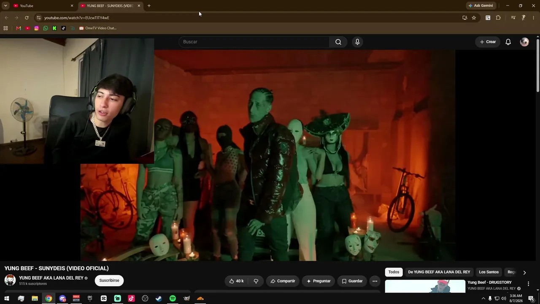Open the apps grid in bookmarks bar
The image size is (540, 304).
pos(5,28)
